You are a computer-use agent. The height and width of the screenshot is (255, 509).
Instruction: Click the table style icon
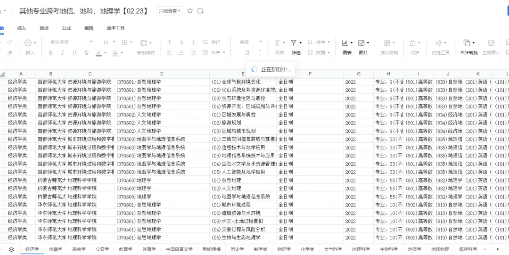[x=143, y=42]
